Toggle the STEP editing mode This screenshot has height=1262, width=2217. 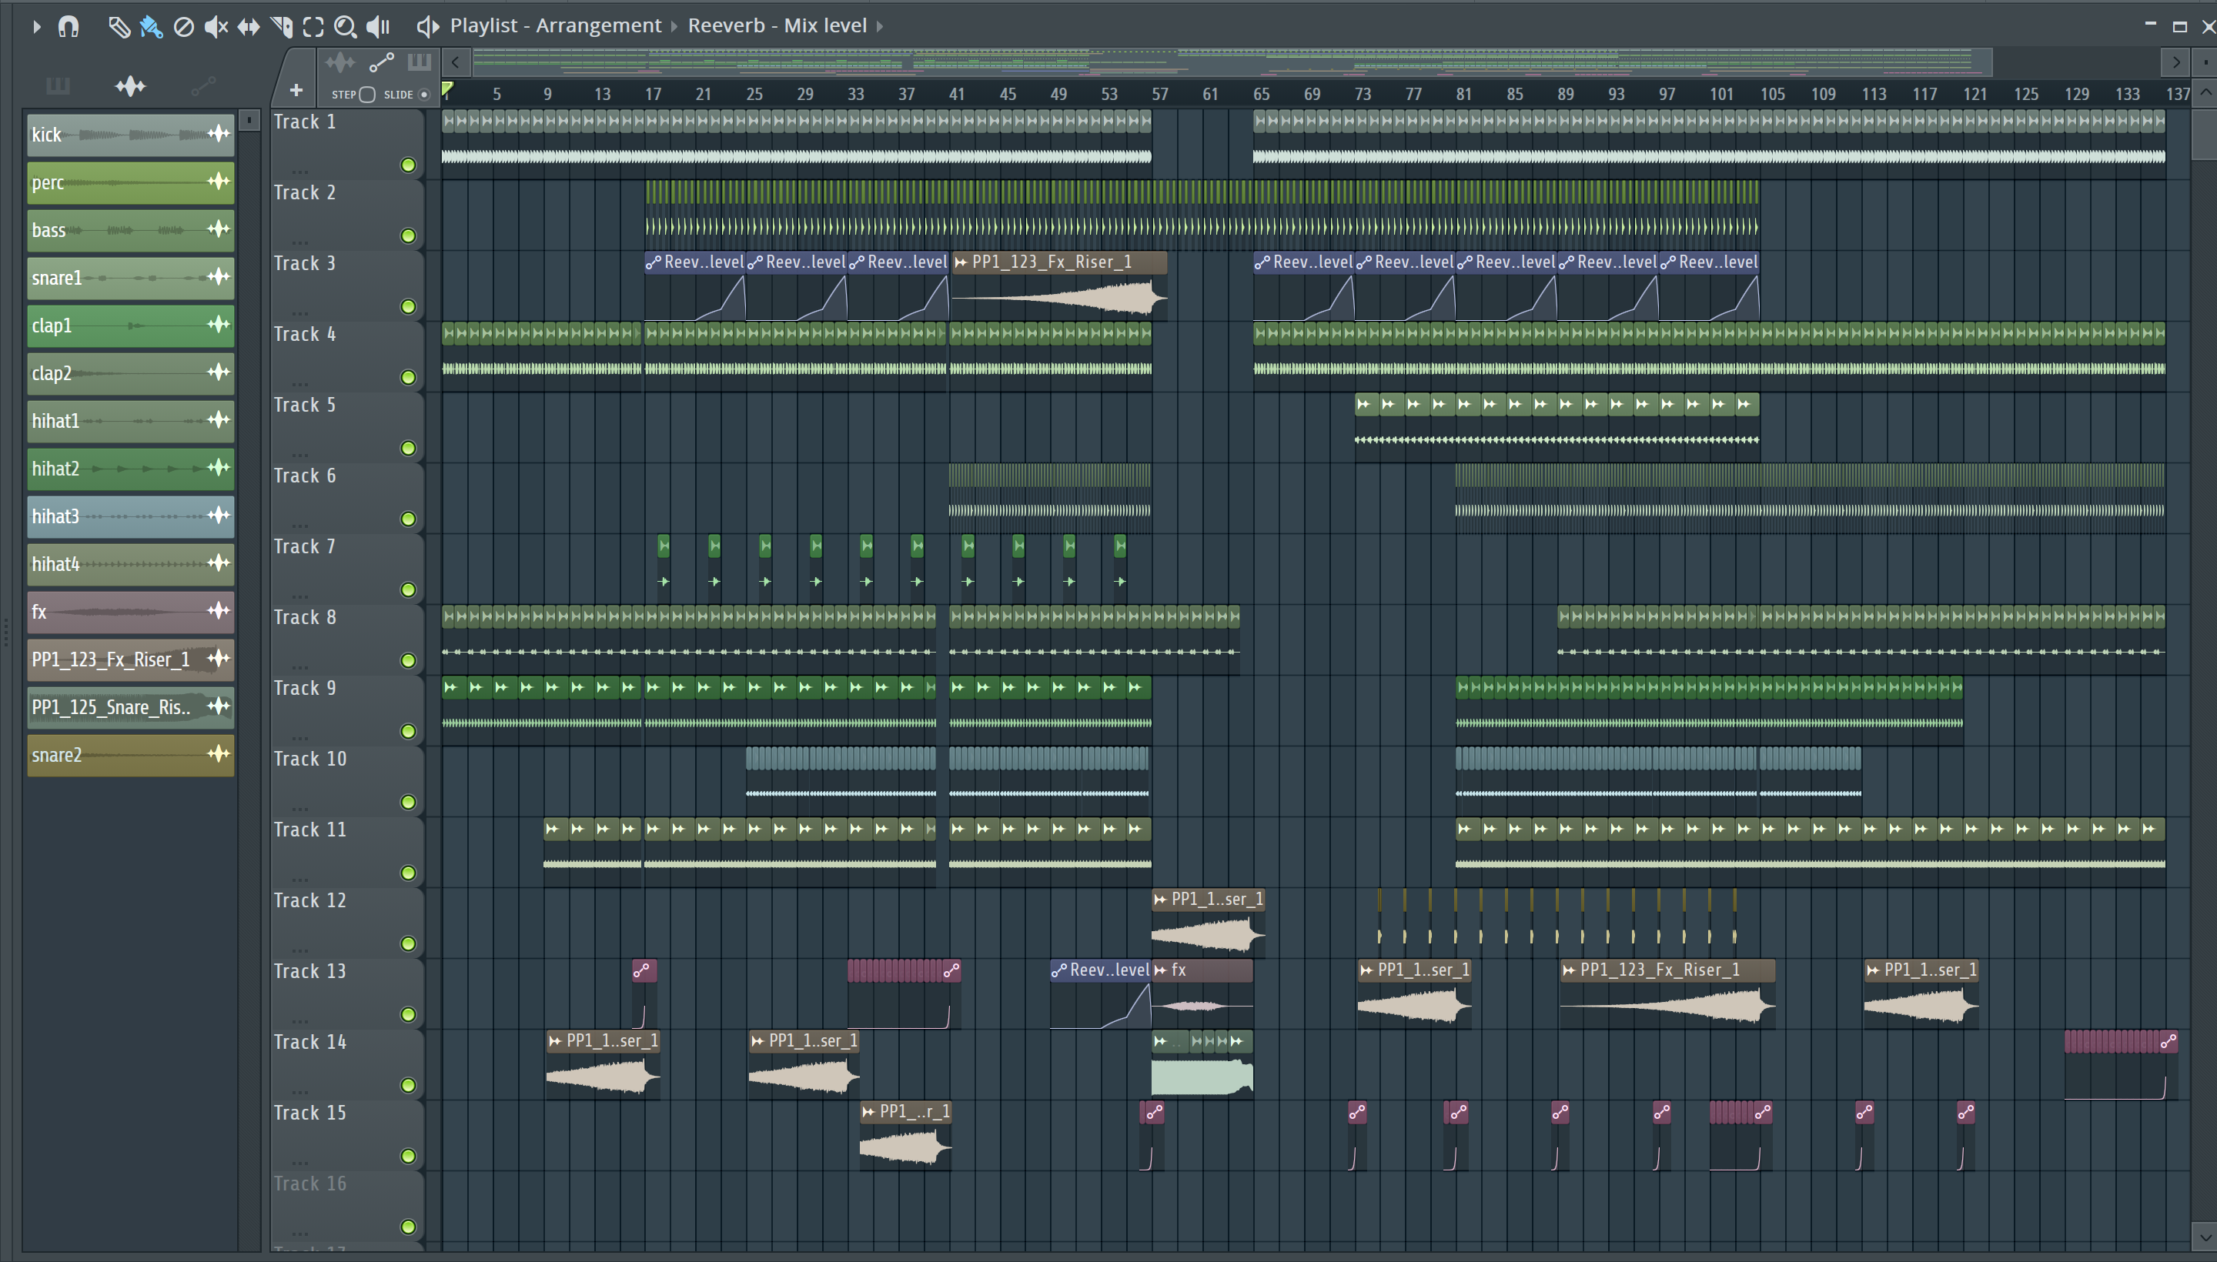click(366, 95)
